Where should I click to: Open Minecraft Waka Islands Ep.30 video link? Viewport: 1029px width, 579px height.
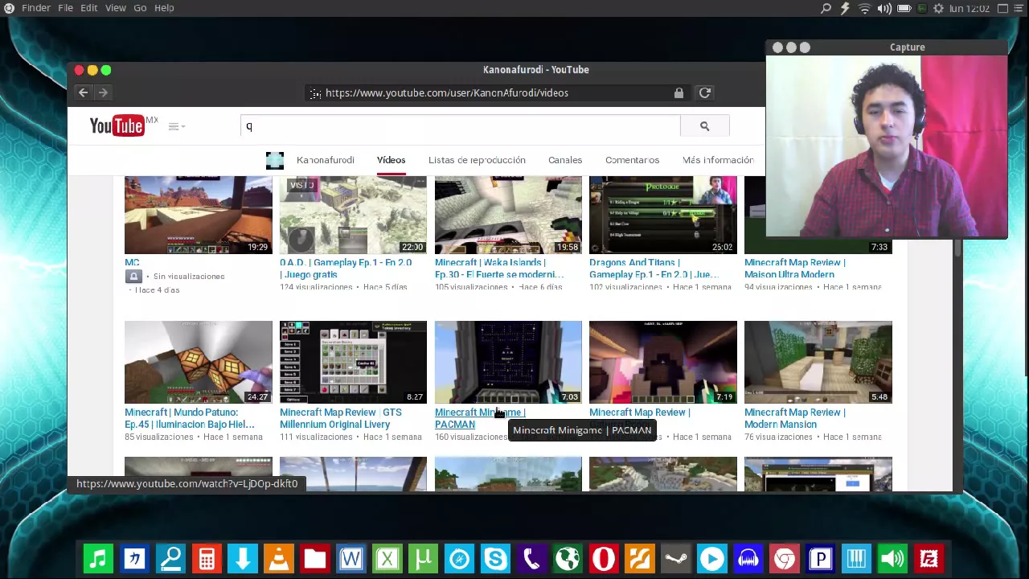coord(499,269)
